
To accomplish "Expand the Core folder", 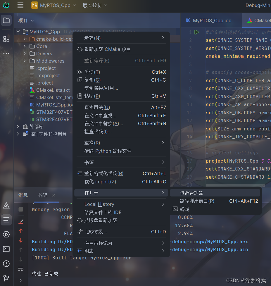I will click(x=25, y=46).
